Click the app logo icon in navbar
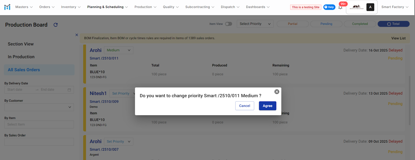The width and height of the screenshot is (415, 160). point(7,7)
